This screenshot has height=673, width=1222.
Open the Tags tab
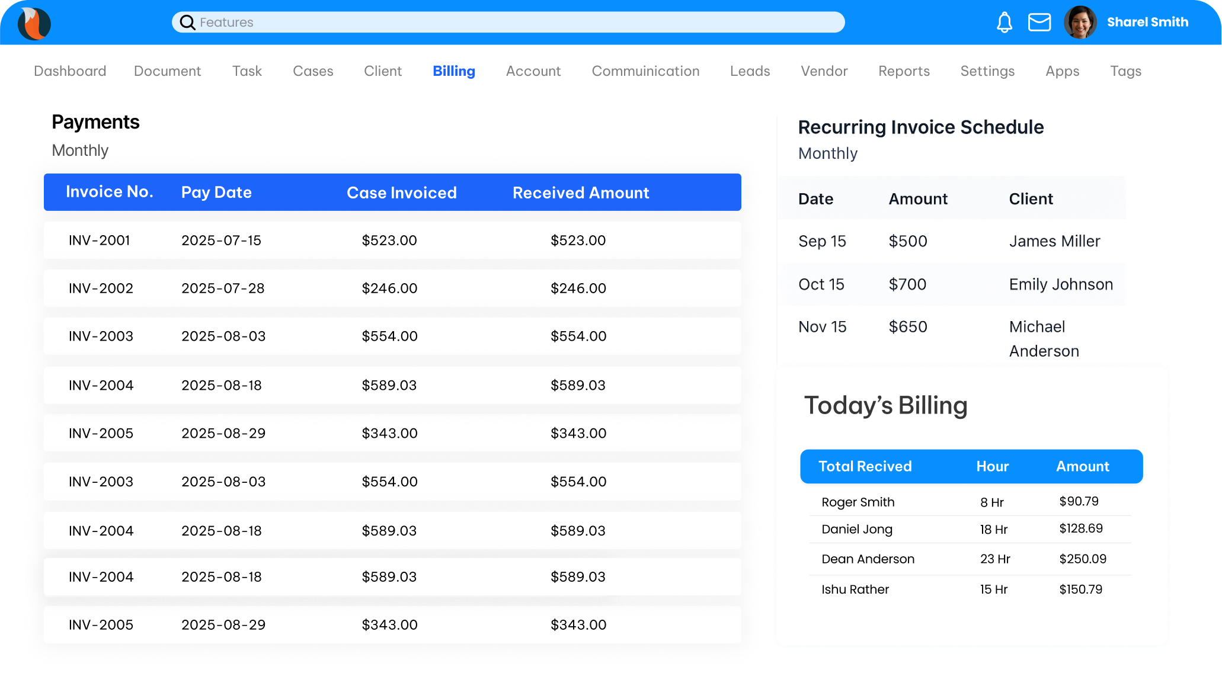tap(1125, 71)
